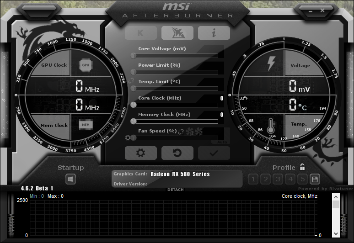Select fan 2 icon
Viewport: 354px width, 243px height.
198,132
